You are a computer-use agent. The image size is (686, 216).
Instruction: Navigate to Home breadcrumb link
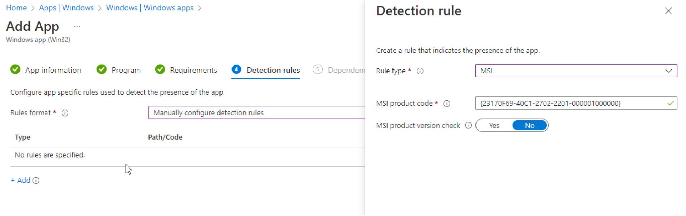(16, 8)
